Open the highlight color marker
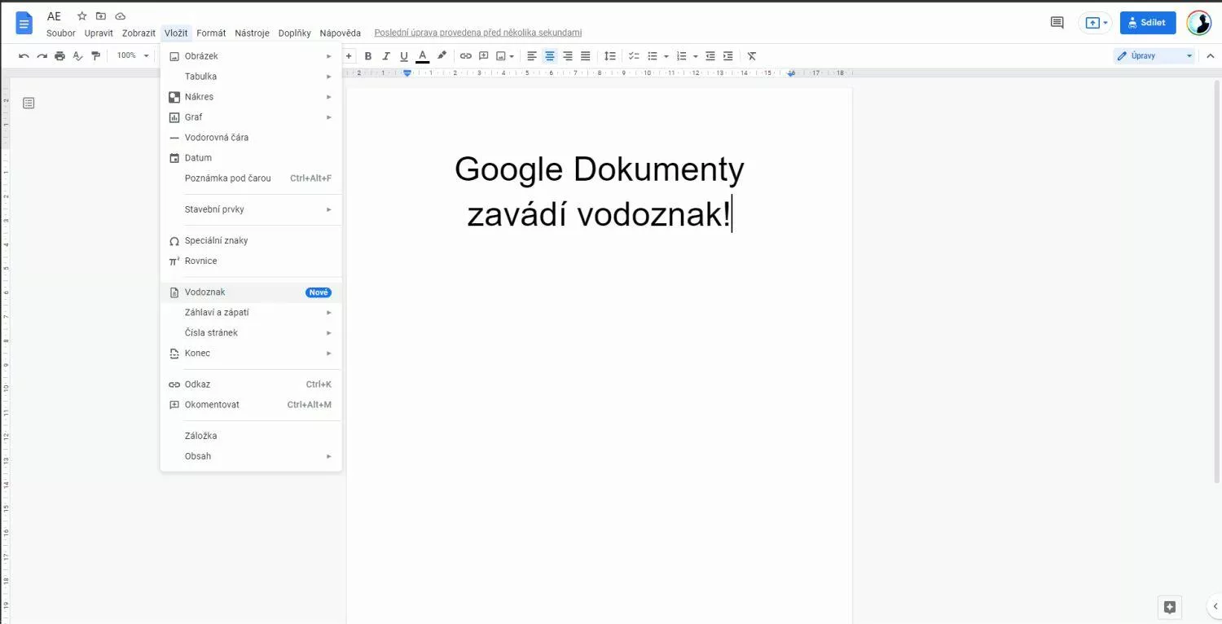Screen dimensions: 1222x624 coord(442,56)
